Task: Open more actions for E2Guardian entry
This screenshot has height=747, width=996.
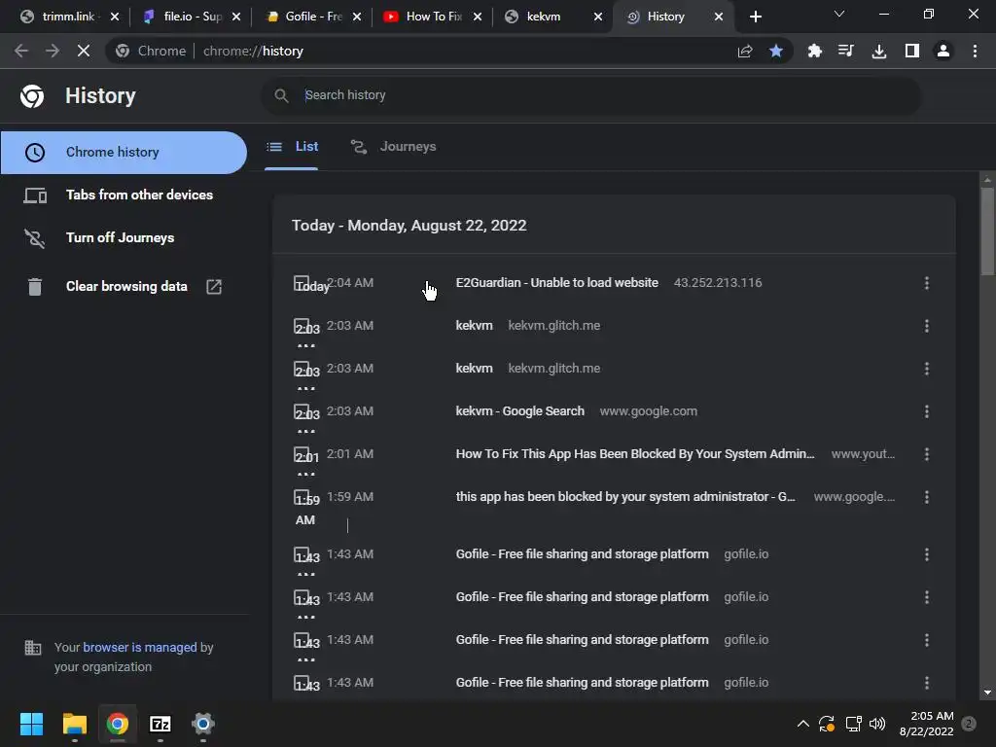Action: [x=927, y=283]
